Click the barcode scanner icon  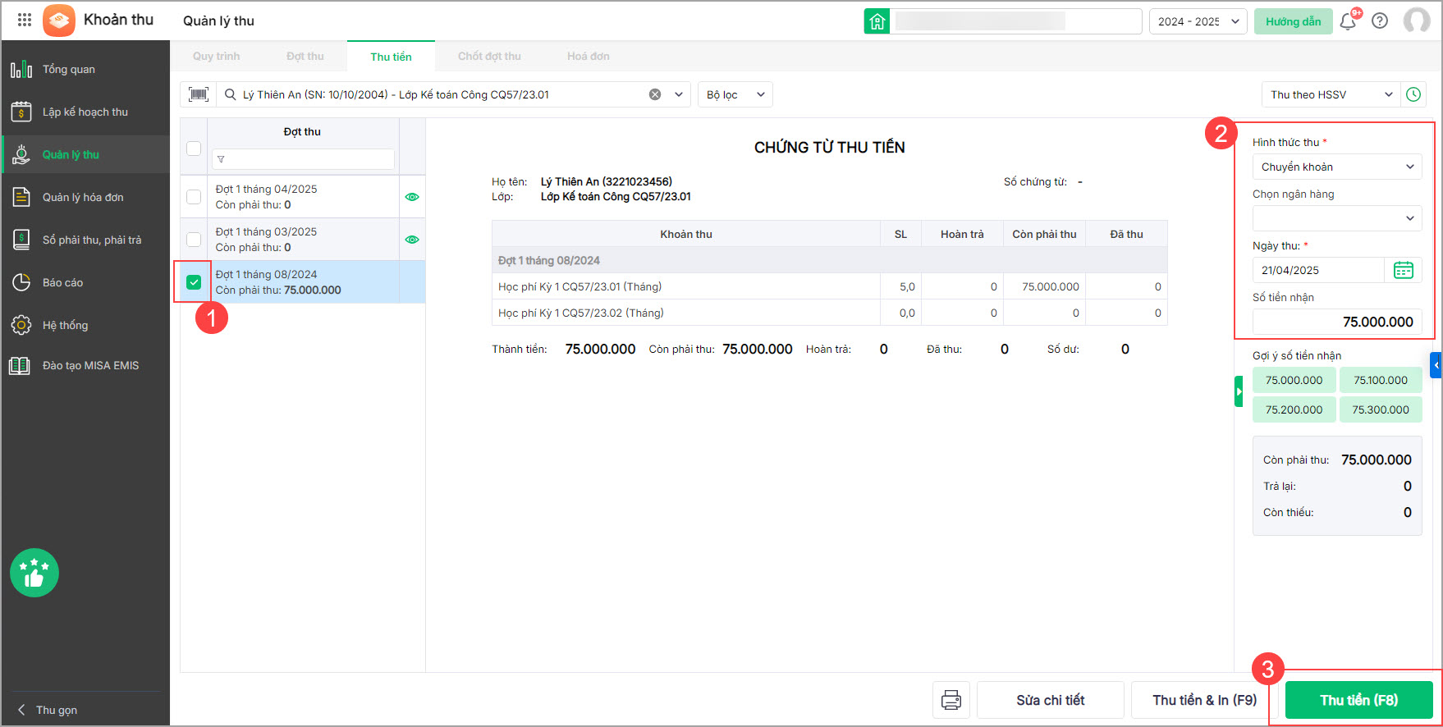click(199, 94)
